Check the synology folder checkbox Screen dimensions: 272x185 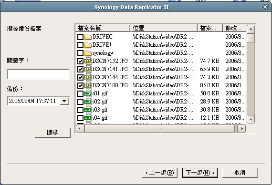tap(80, 53)
